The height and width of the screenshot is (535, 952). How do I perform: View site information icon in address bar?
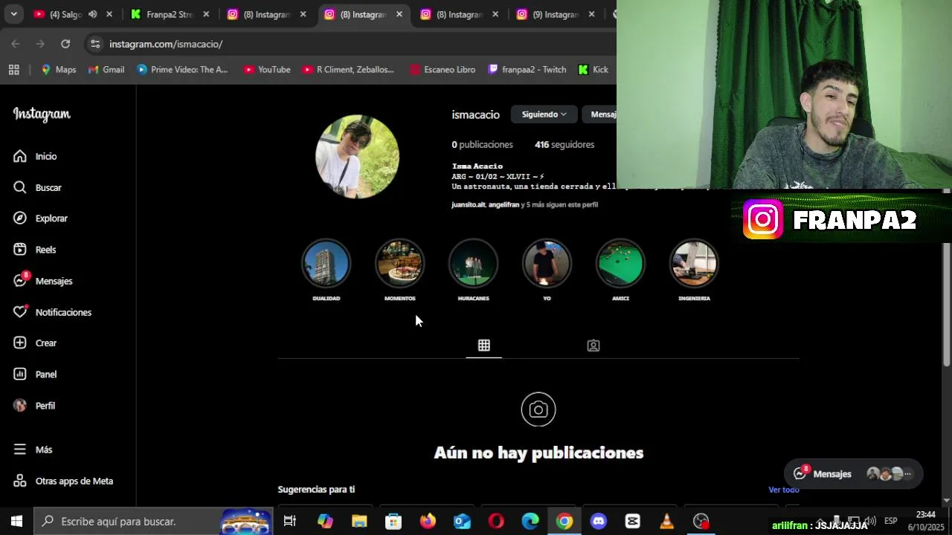(x=94, y=44)
